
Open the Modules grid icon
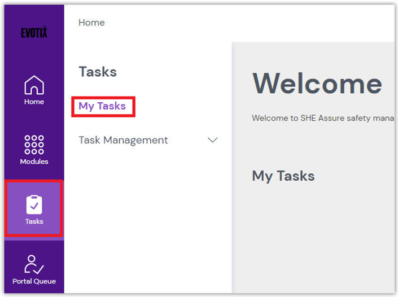tap(34, 145)
